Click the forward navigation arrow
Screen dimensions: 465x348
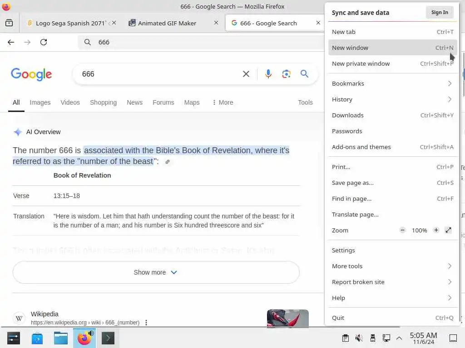pyautogui.click(x=27, y=42)
